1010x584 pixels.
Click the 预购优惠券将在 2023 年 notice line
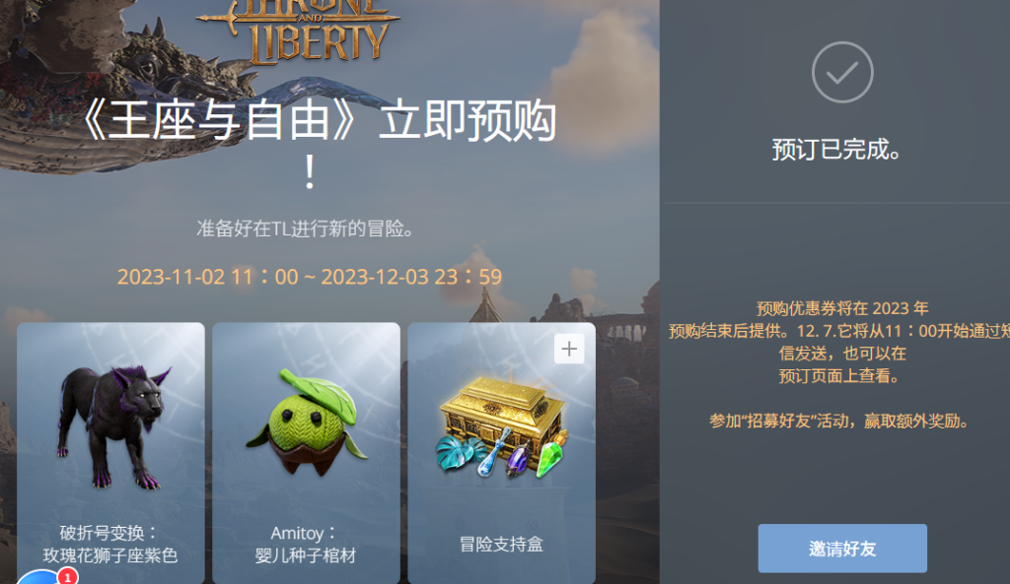pyautogui.click(x=842, y=308)
